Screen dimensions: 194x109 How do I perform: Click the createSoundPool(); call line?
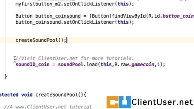[41, 40]
